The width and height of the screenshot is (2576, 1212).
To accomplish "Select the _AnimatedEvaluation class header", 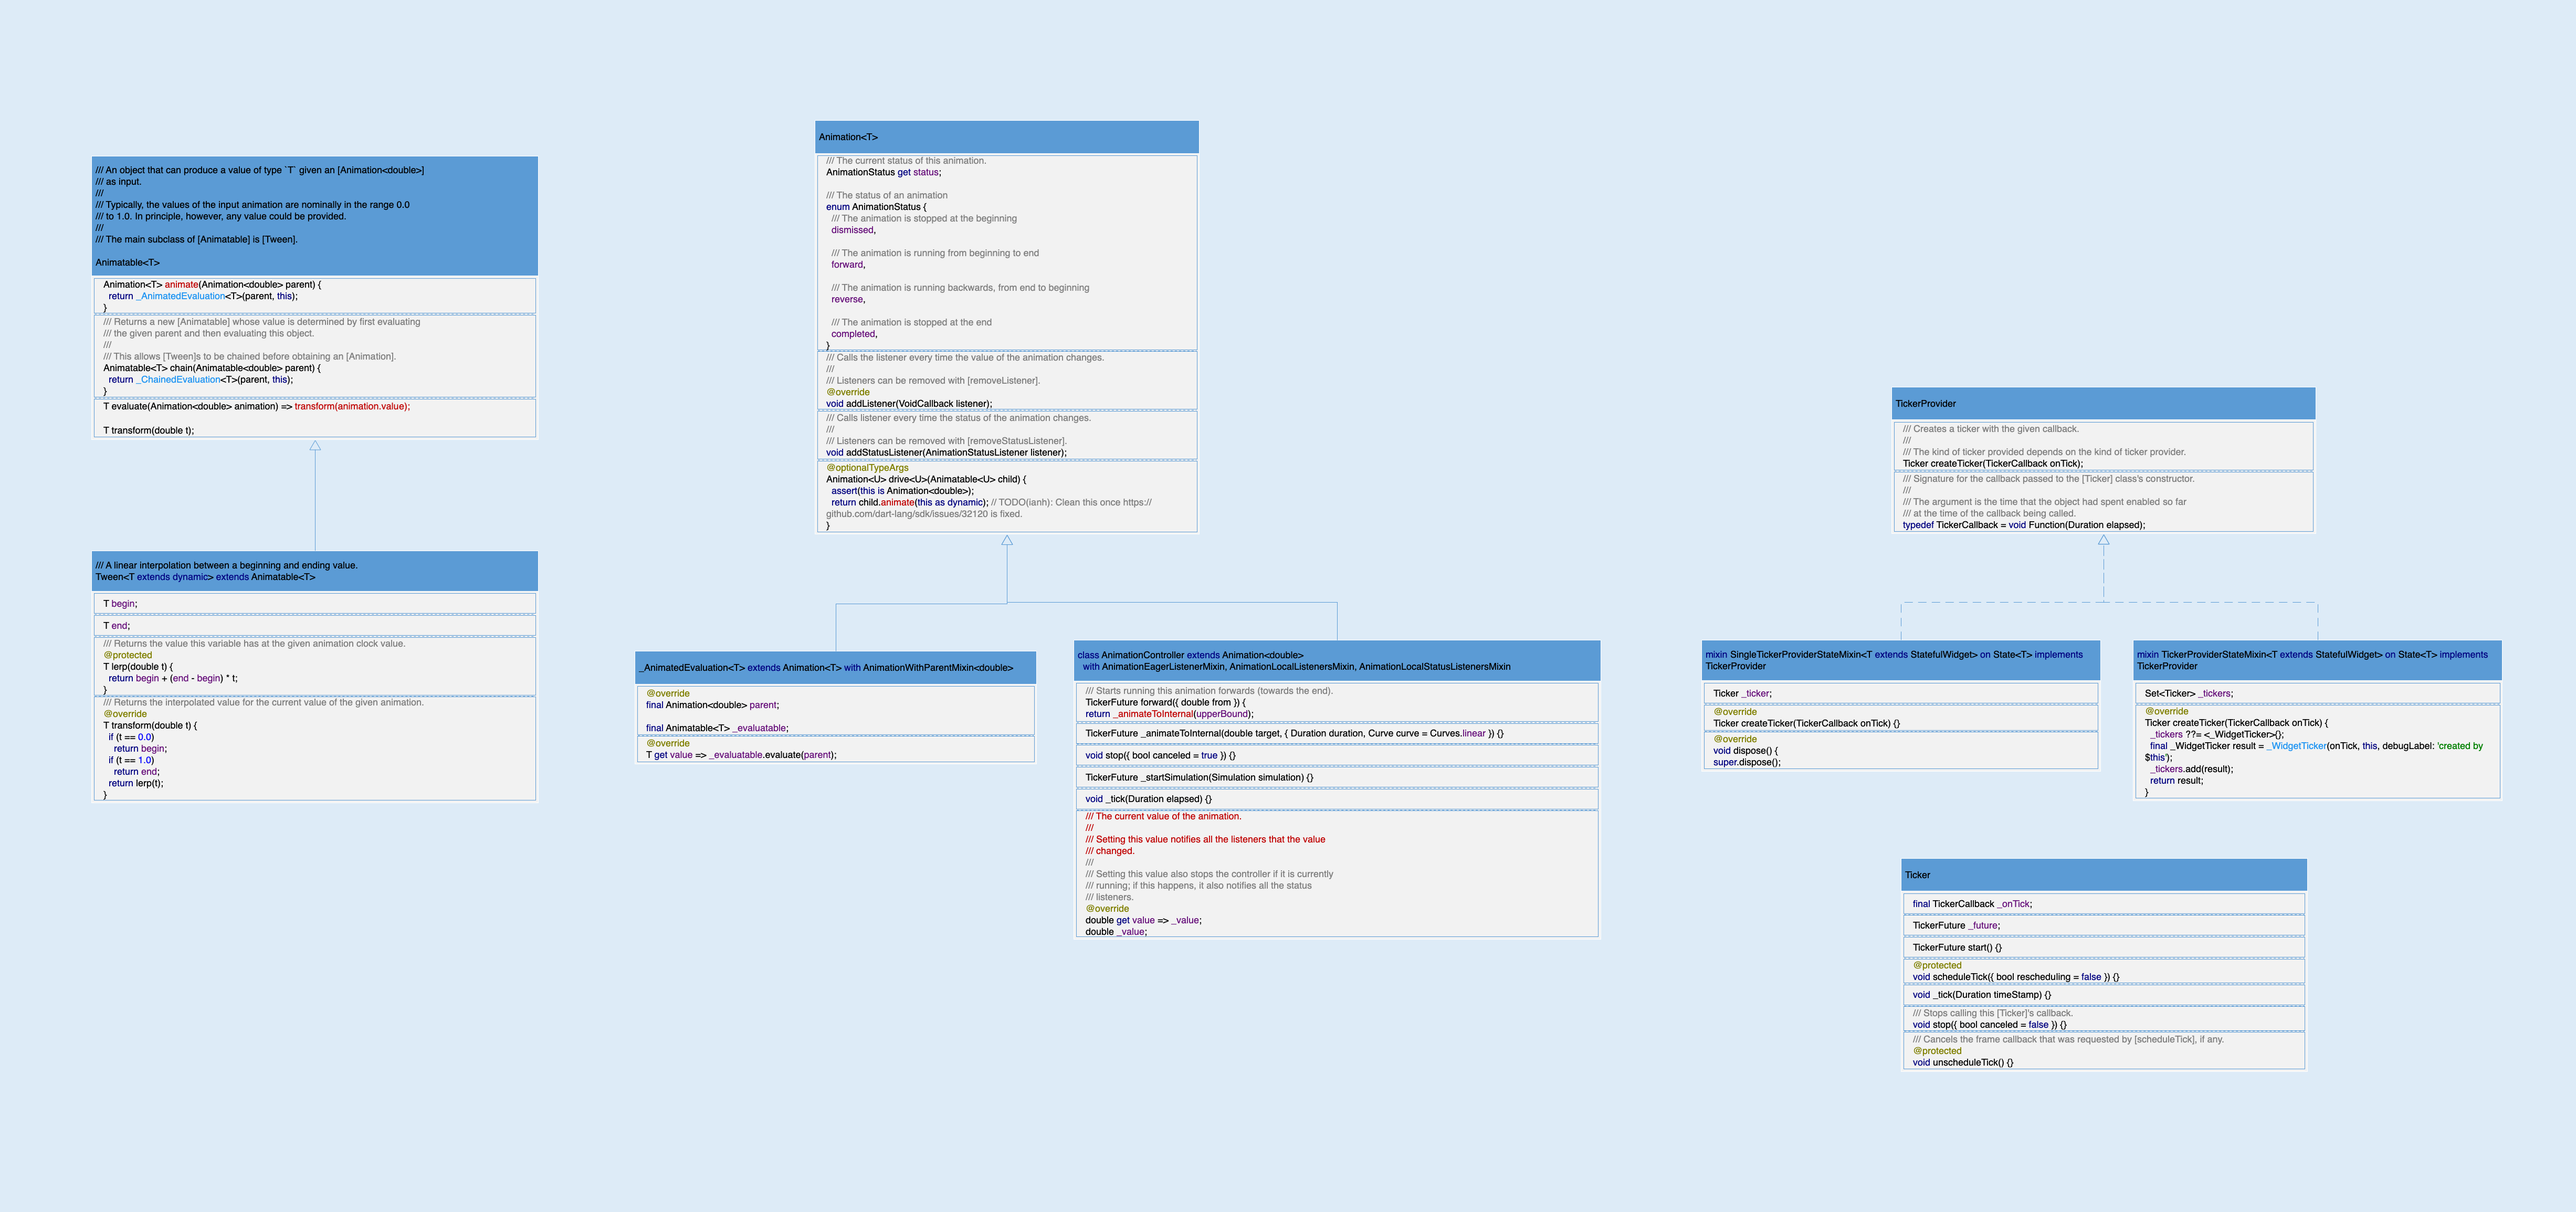I will [x=835, y=668].
